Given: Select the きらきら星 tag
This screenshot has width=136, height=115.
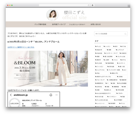Looking at the screenshot, I should [100, 97].
